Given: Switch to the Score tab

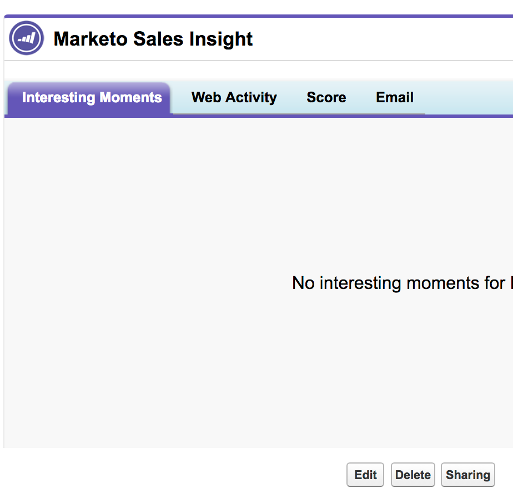Looking at the screenshot, I should click(x=326, y=98).
